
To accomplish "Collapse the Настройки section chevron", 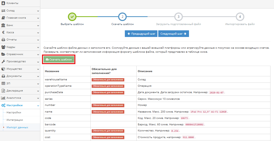I will tap(38, 105).
